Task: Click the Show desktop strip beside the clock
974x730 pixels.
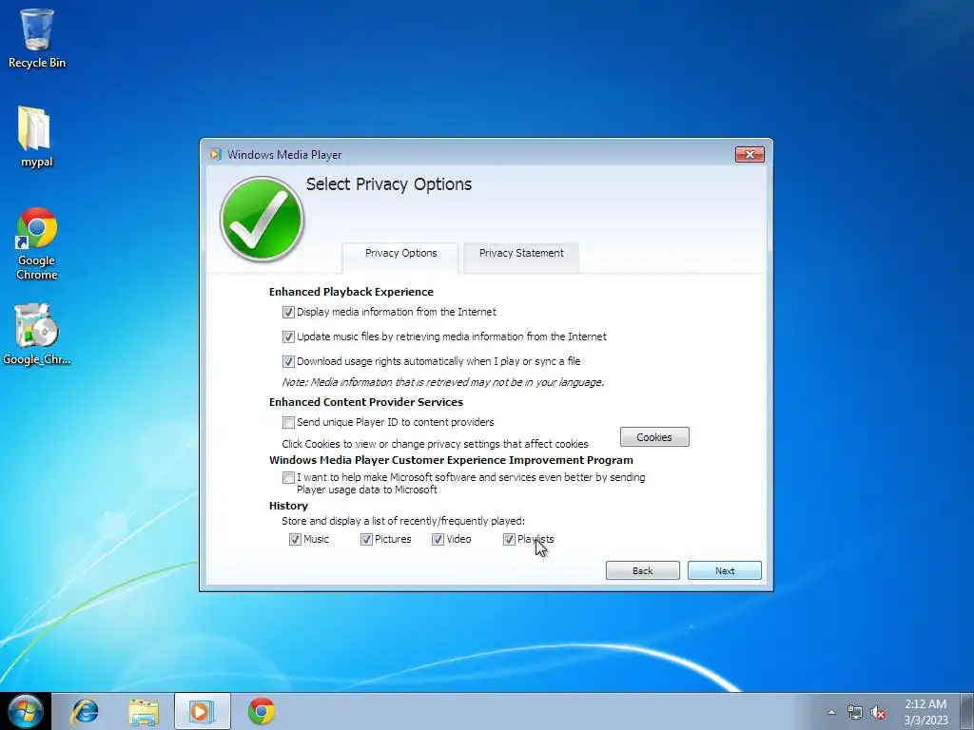Action: coord(967,711)
